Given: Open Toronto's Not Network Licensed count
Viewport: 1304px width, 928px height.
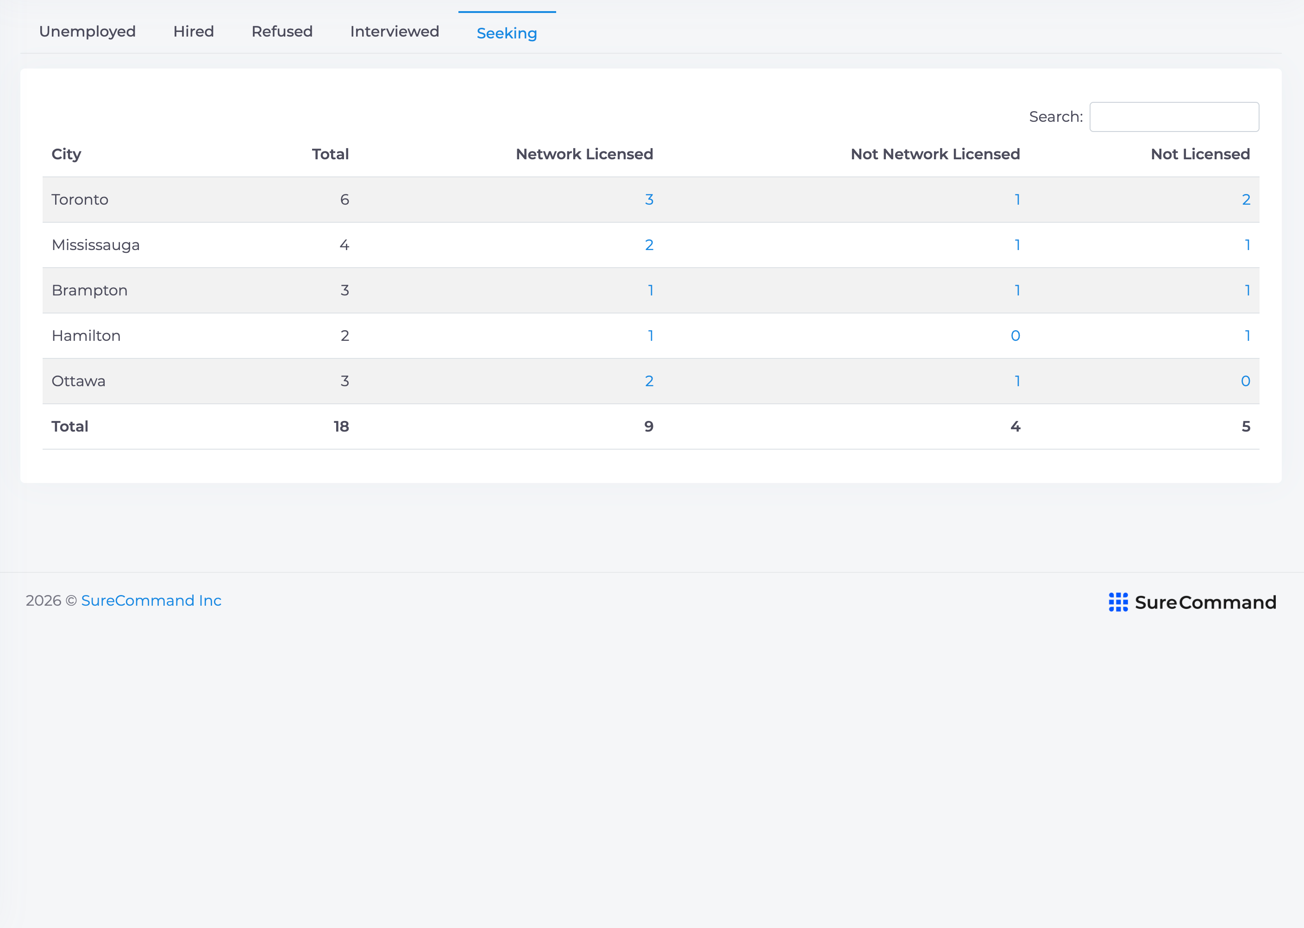Looking at the screenshot, I should point(1017,200).
